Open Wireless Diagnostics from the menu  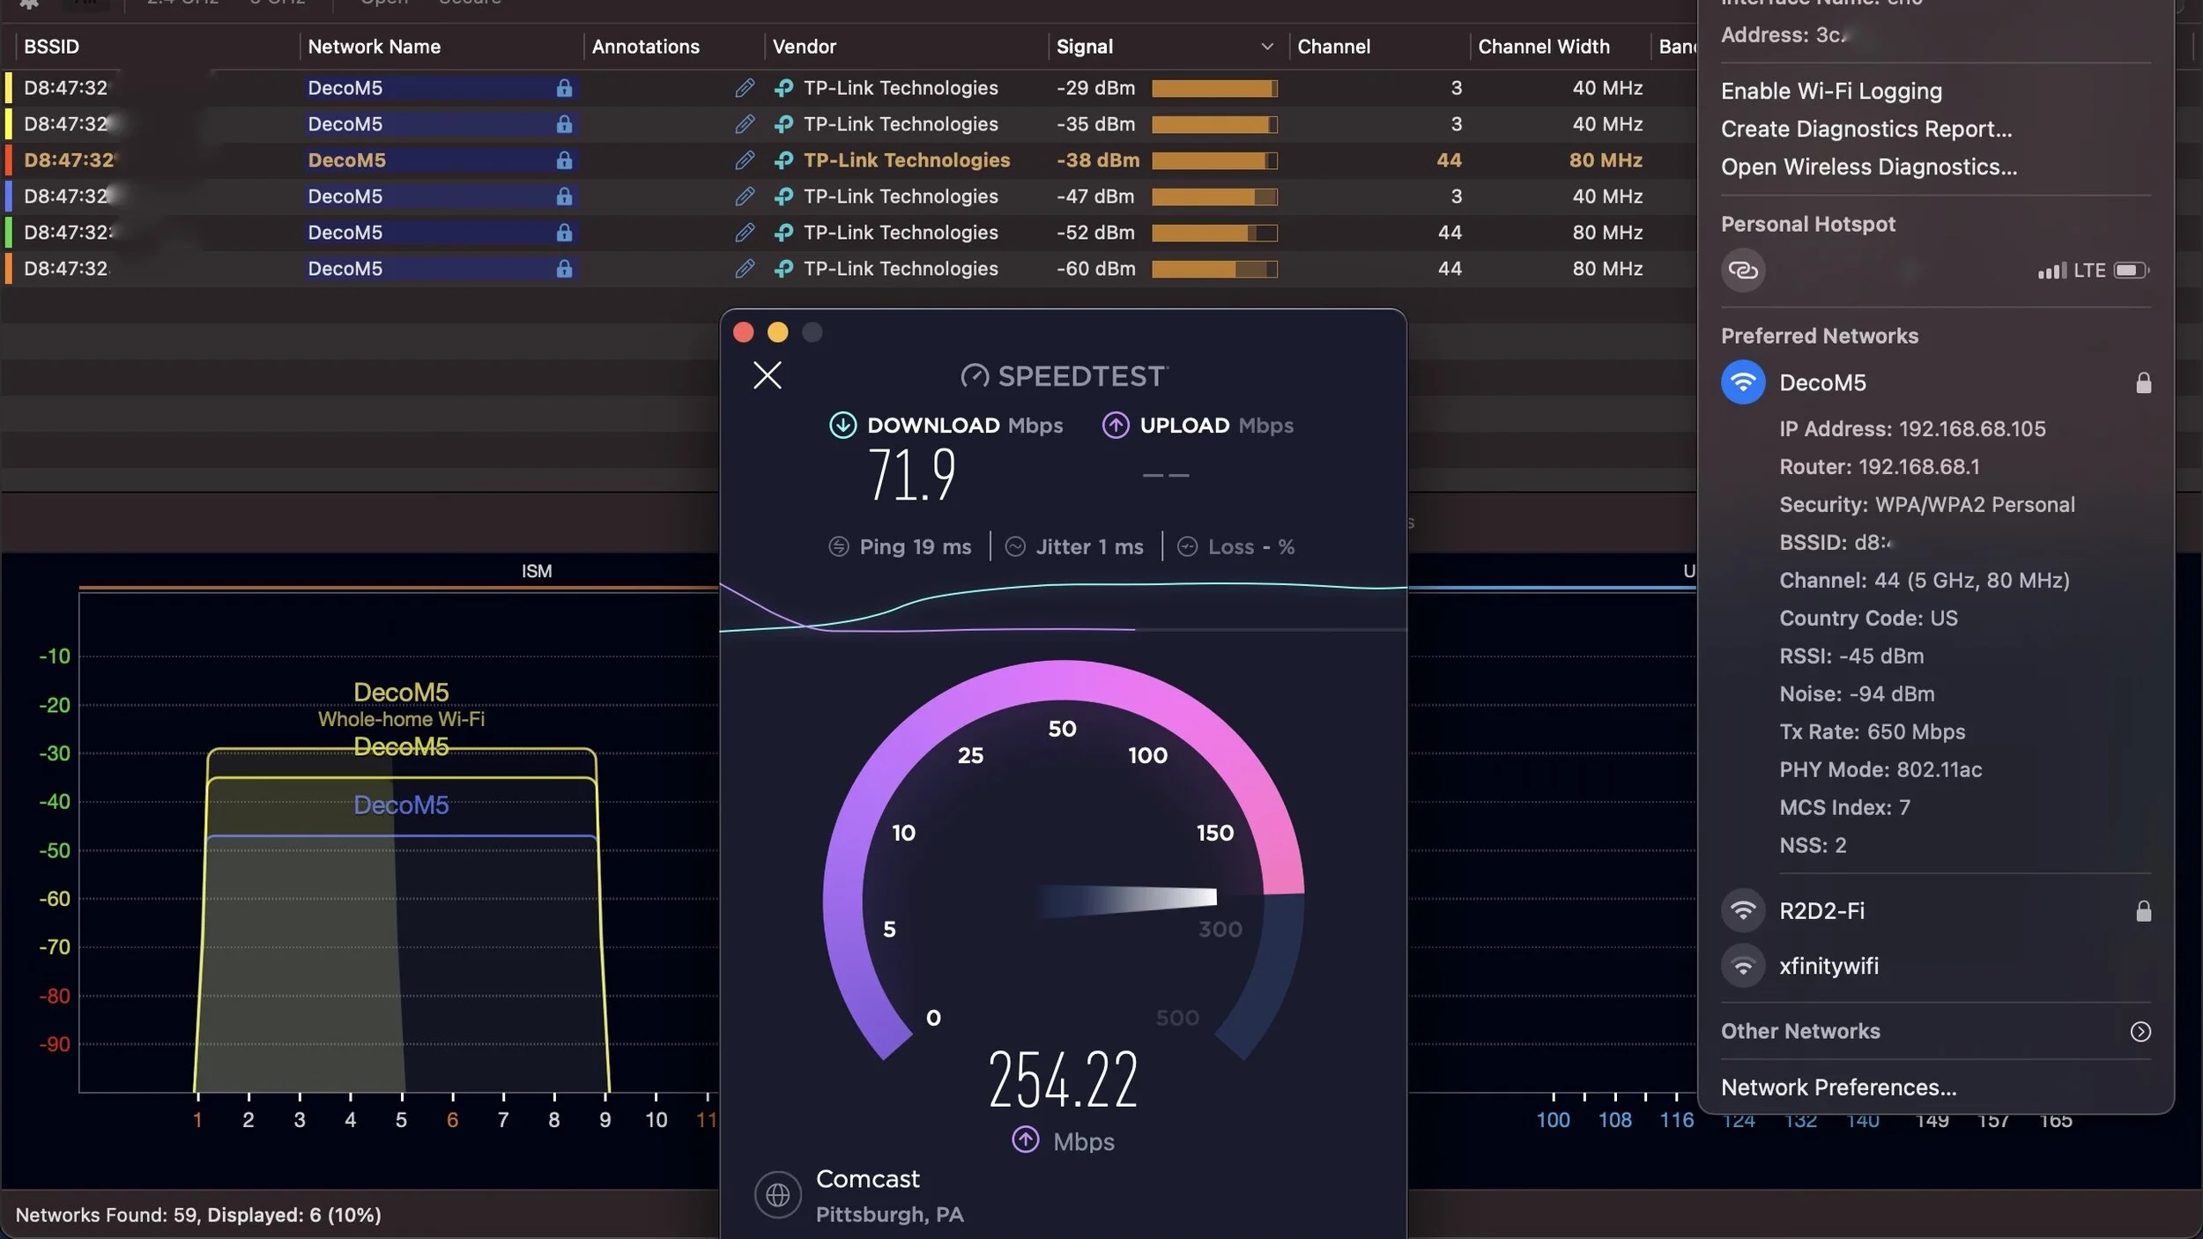click(x=1868, y=167)
